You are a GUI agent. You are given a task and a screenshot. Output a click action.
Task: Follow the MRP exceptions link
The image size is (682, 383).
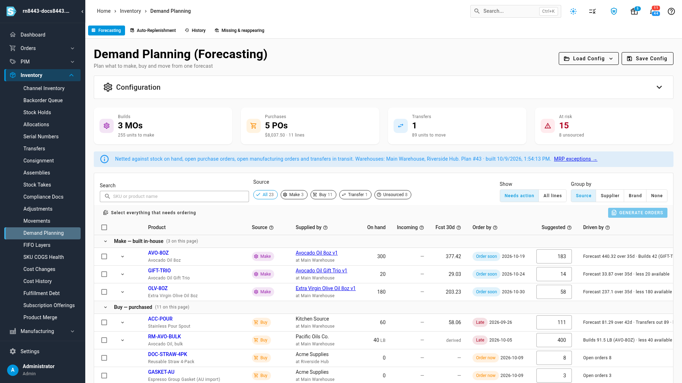pos(575,159)
